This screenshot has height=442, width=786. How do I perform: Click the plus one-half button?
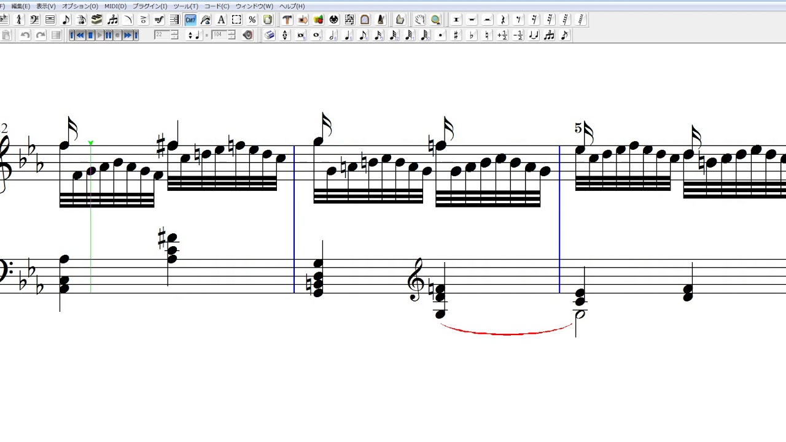coord(502,35)
